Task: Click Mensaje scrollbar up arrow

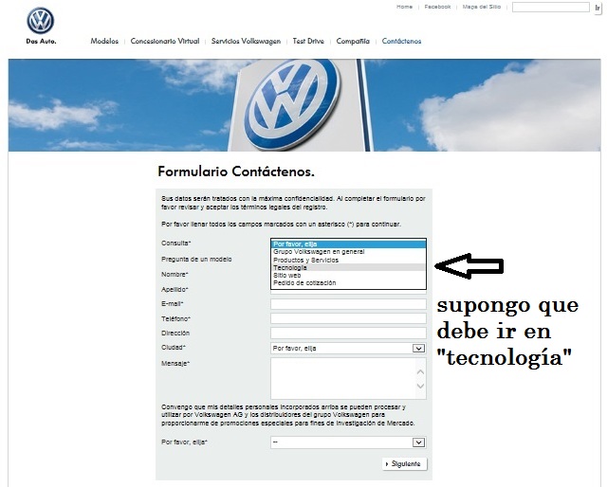Action: pyautogui.click(x=421, y=372)
